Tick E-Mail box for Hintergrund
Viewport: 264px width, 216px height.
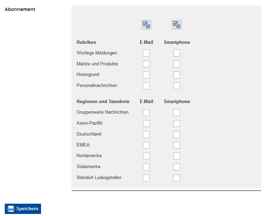coord(146,75)
